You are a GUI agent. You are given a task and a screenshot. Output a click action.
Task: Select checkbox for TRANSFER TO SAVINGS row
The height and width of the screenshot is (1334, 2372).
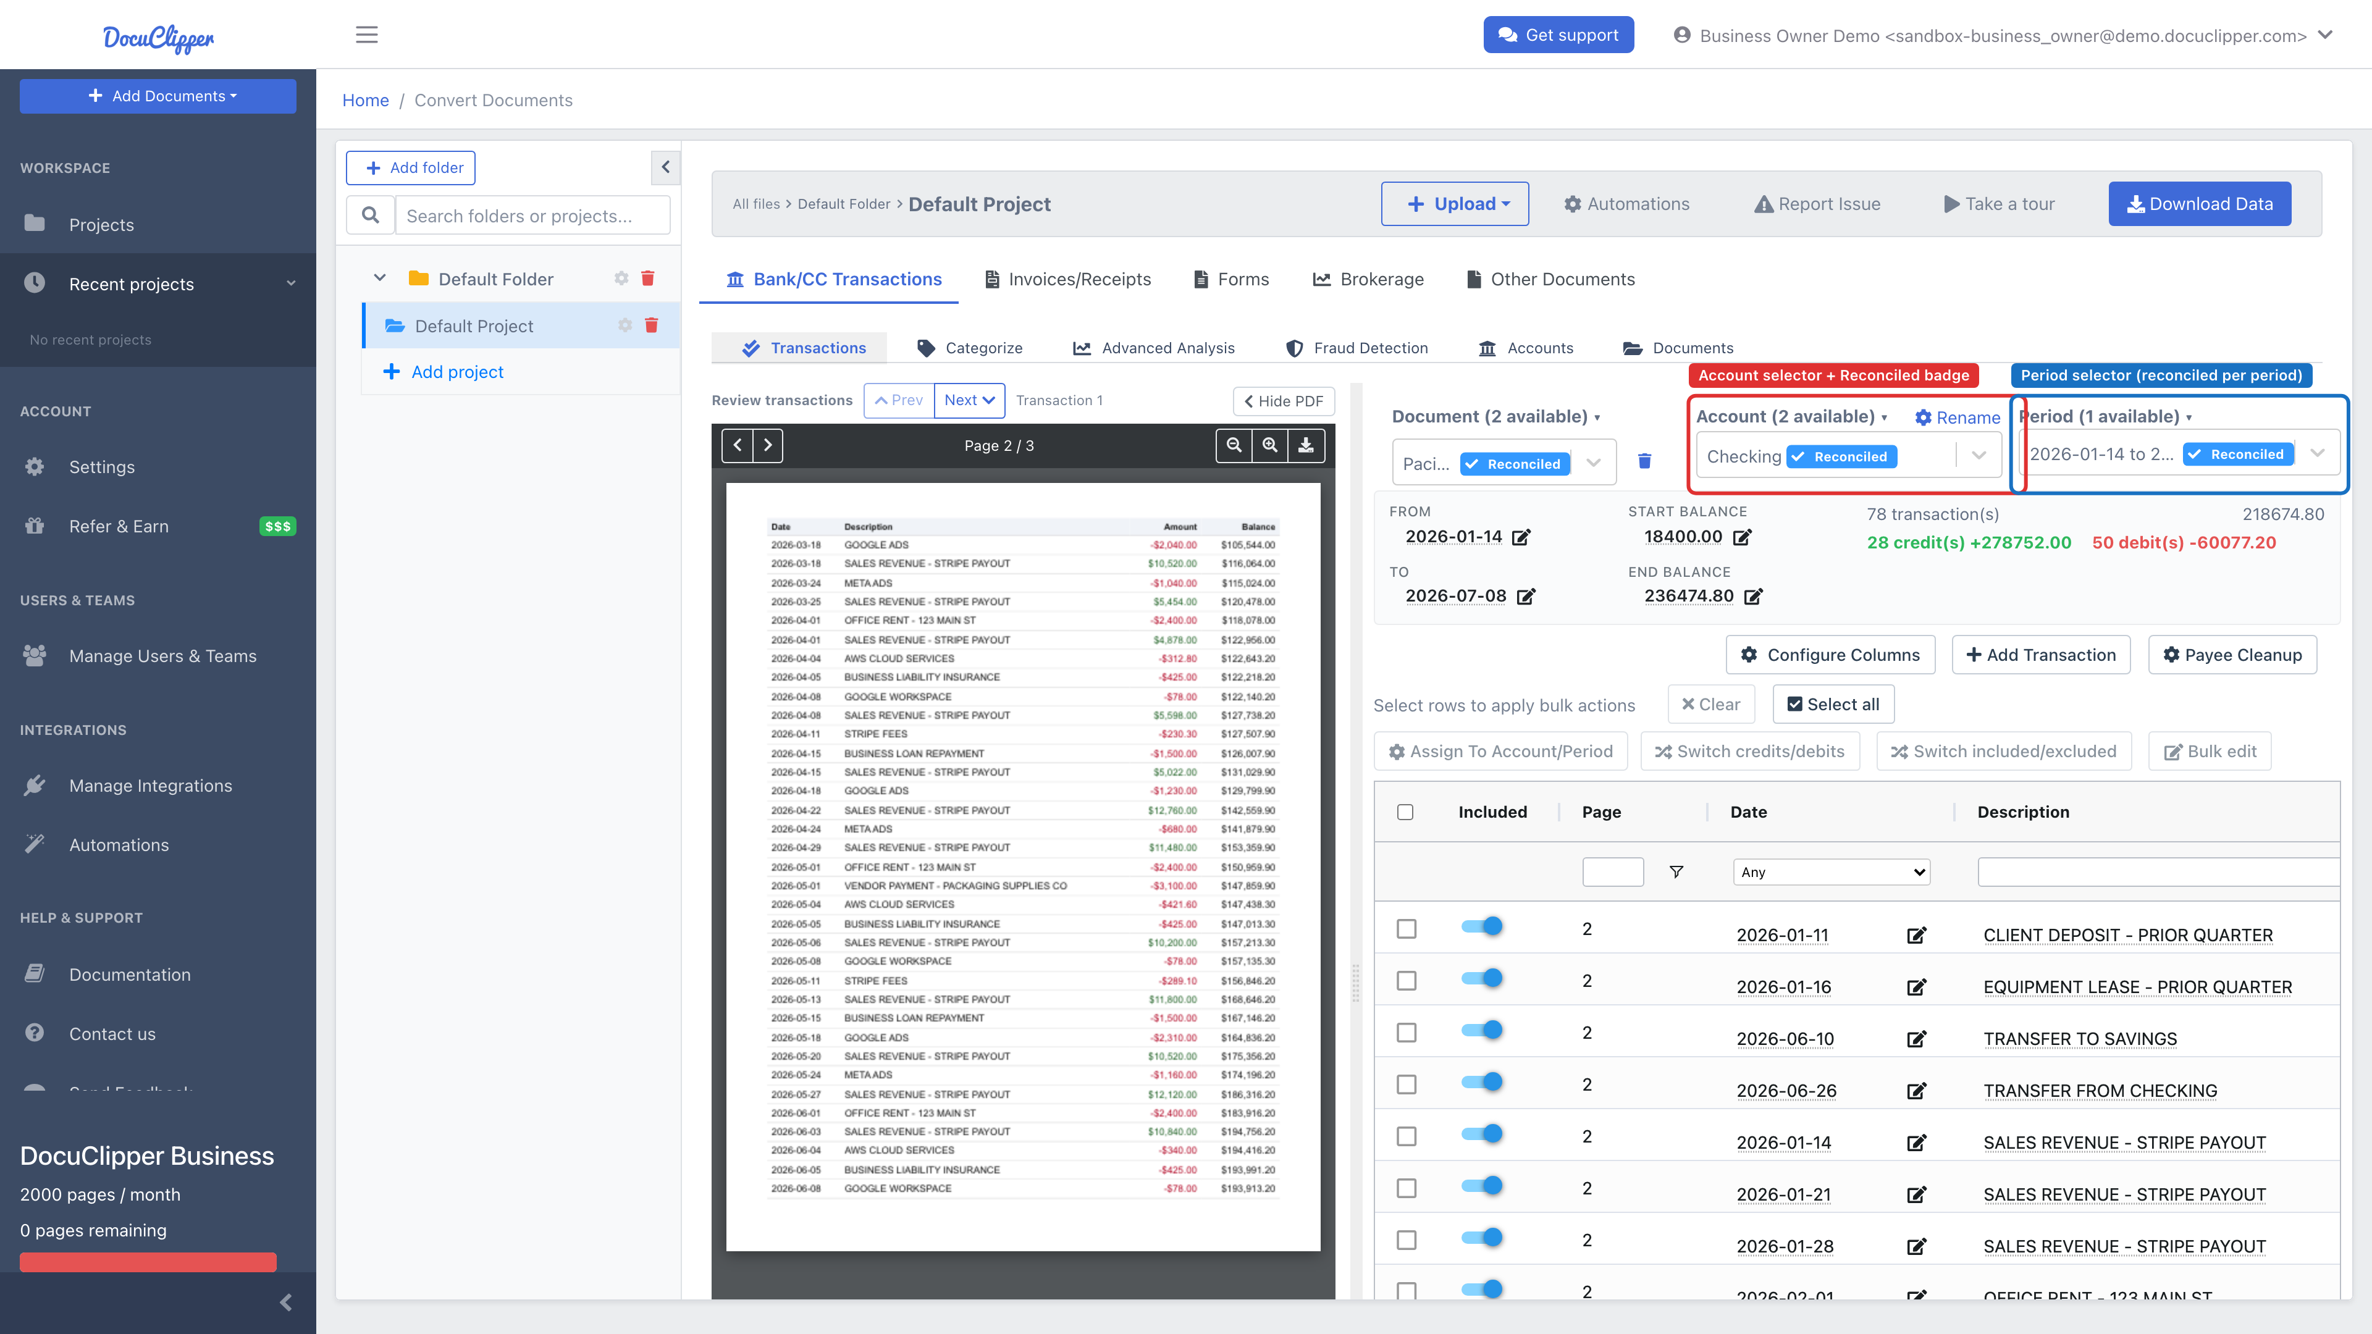1406,1033
